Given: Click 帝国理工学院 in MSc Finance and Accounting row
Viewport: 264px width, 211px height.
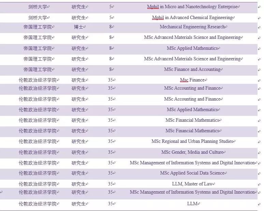Looking at the screenshot, I should [38, 70].
